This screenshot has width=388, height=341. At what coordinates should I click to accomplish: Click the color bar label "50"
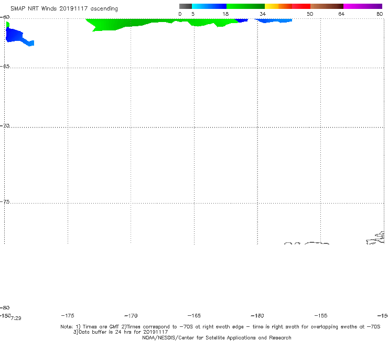tap(310, 14)
